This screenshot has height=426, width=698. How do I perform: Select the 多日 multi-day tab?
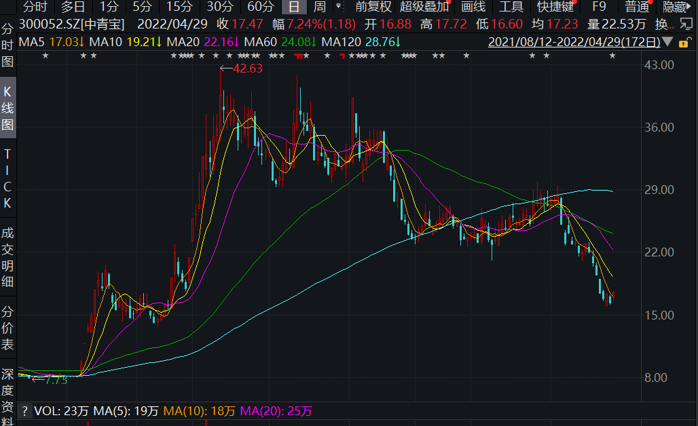click(73, 7)
